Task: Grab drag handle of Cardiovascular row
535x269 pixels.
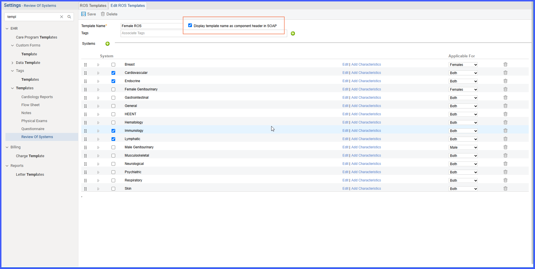Action: click(x=85, y=73)
